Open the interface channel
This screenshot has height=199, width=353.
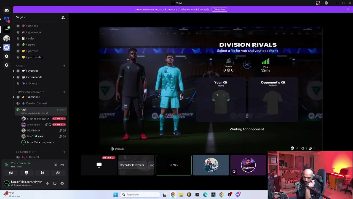pos(41,97)
